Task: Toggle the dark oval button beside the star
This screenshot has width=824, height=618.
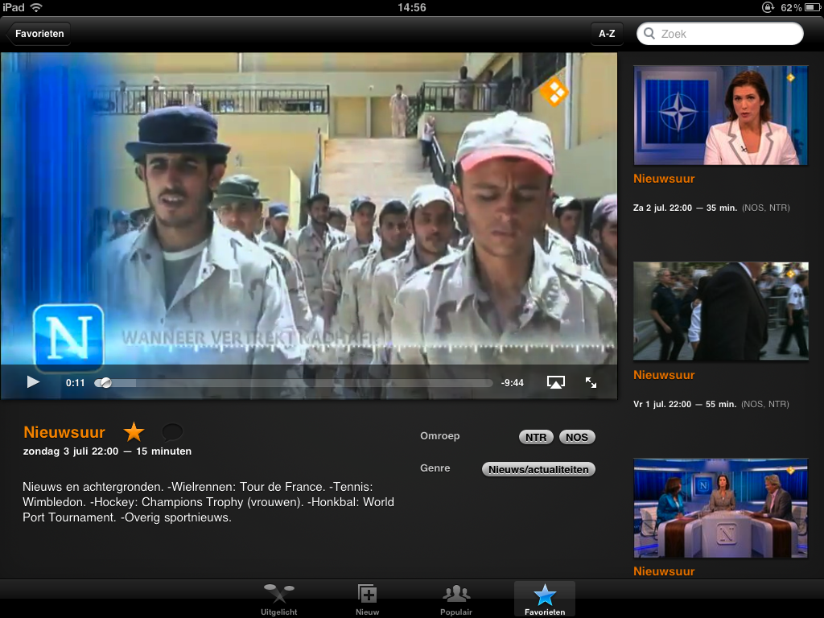Action: [172, 432]
